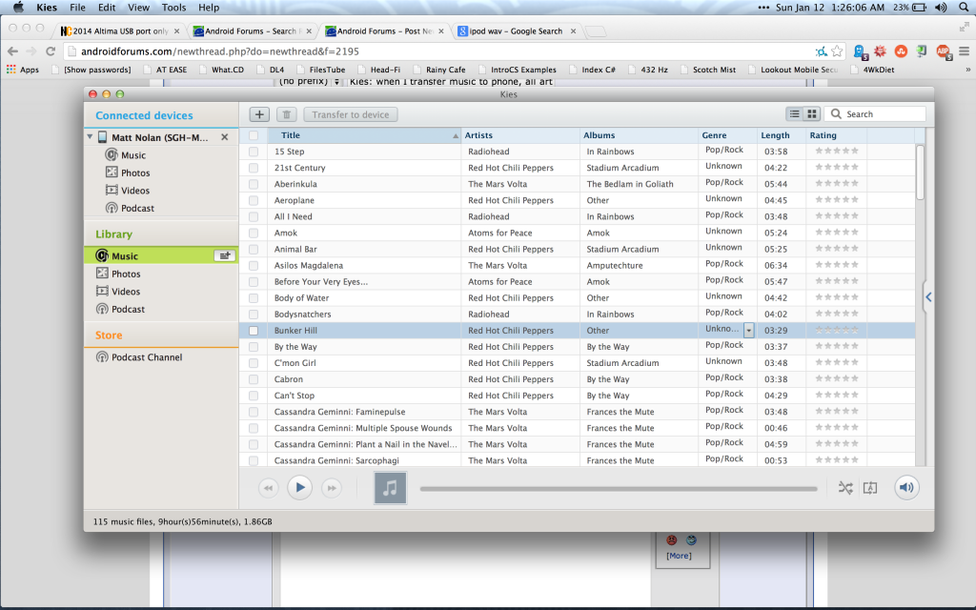
Task: Check the box for Aberinkula
Action: click(254, 184)
